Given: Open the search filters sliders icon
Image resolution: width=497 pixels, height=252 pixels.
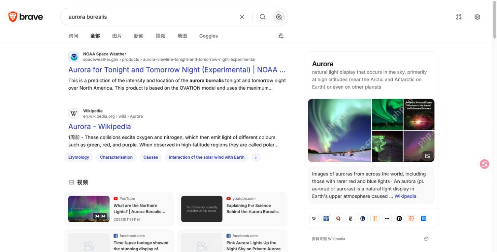Looking at the screenshot, I should tap(281, 36).
